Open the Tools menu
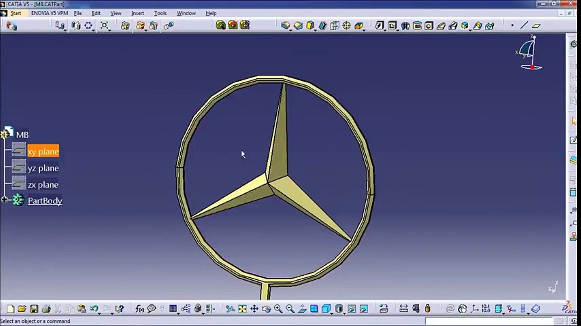The height and width of the screenshot is (326, 581). pos(161,13)
